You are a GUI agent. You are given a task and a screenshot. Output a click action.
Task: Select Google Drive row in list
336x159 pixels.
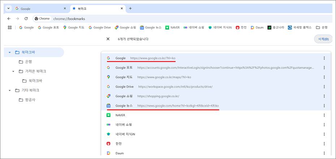pos(216,87)
